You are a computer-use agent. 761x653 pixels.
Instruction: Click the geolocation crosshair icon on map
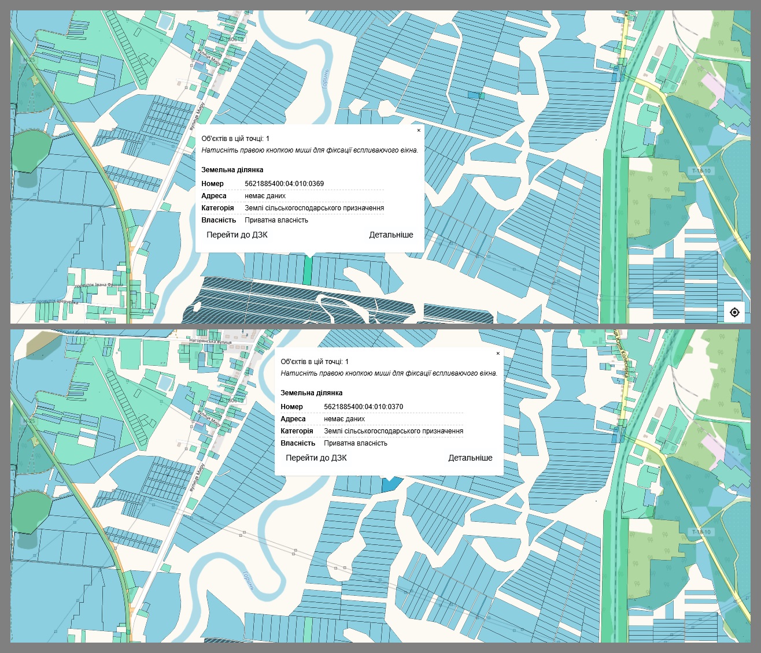734,312
